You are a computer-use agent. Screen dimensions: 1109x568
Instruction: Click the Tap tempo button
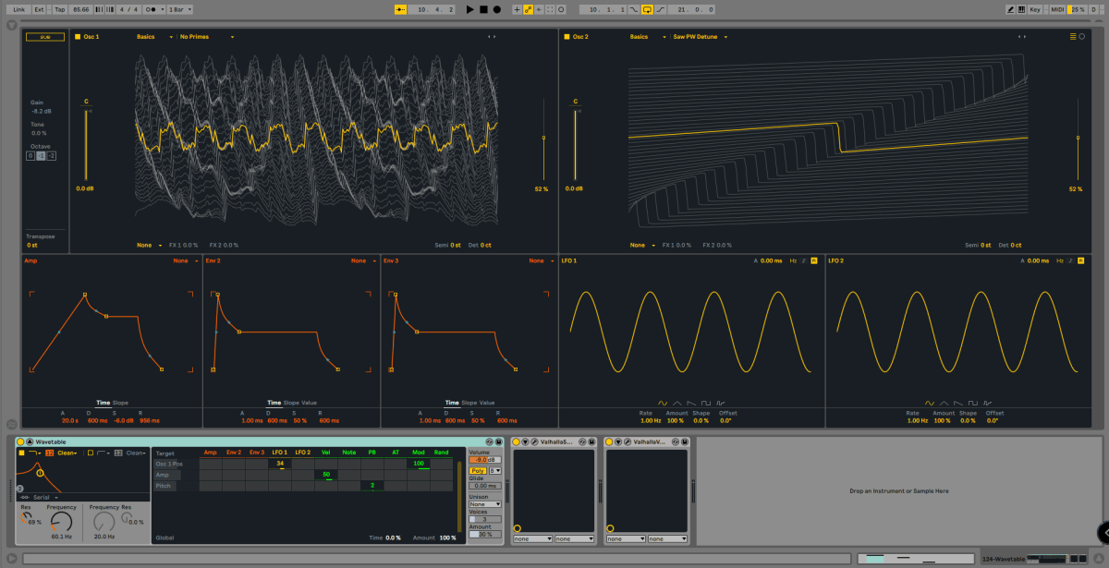click(59, 9)
